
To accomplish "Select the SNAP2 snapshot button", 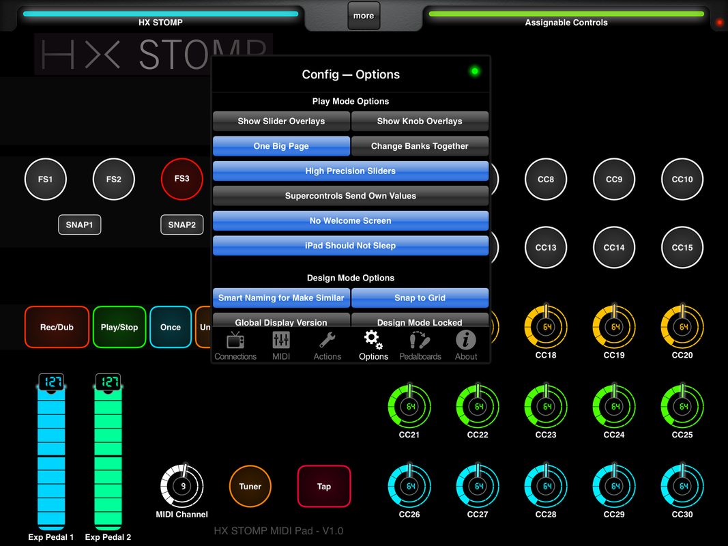I will [x=182, y=225].
